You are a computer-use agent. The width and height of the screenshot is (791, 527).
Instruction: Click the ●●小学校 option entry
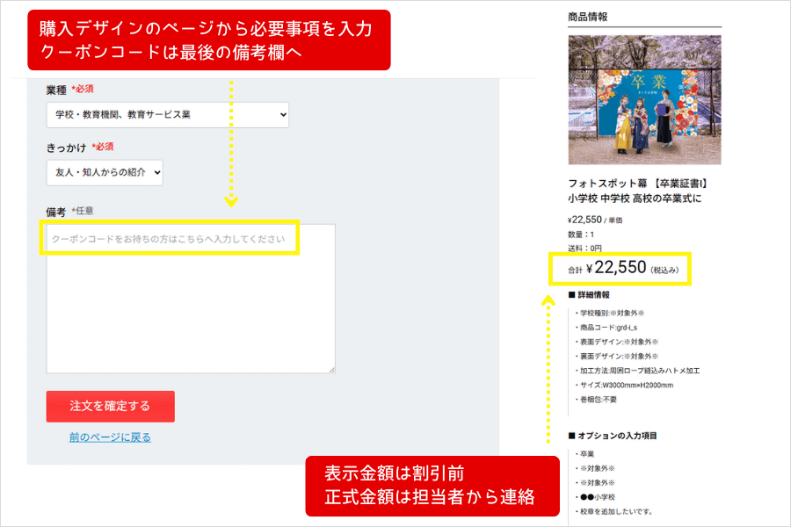(x=599, y=497)
